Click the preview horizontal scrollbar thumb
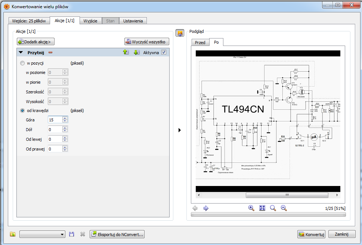 point(287,195)
